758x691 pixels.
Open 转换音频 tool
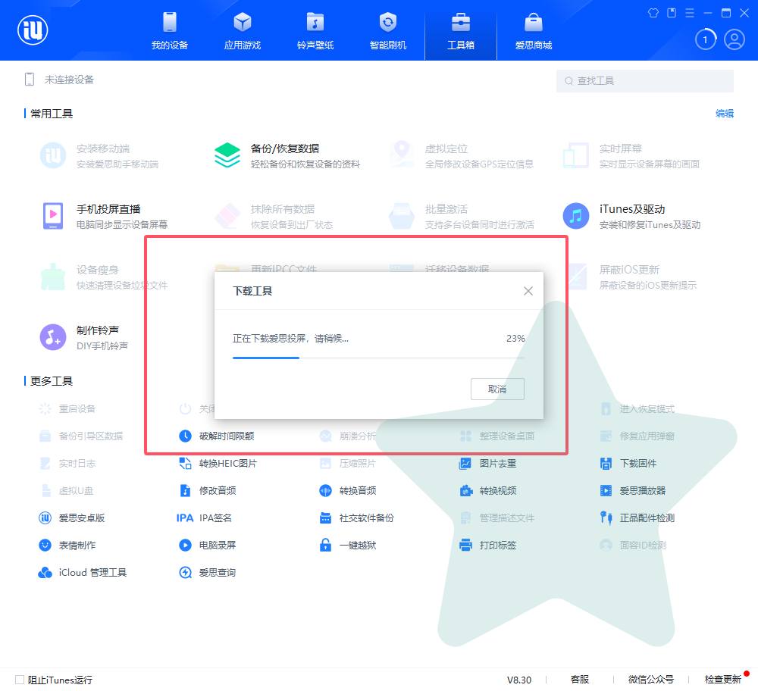(348, 490)
